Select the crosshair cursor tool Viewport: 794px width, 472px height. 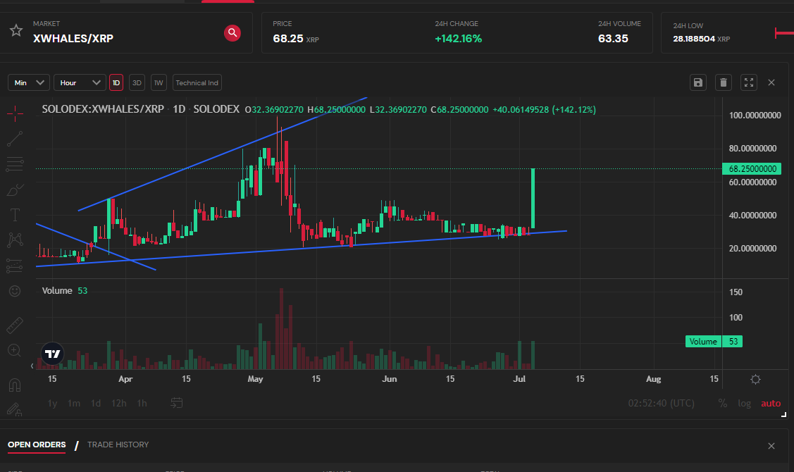(15, 113)
